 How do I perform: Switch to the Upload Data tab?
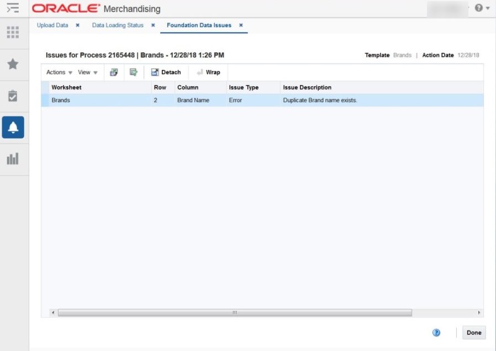point(52,25)
